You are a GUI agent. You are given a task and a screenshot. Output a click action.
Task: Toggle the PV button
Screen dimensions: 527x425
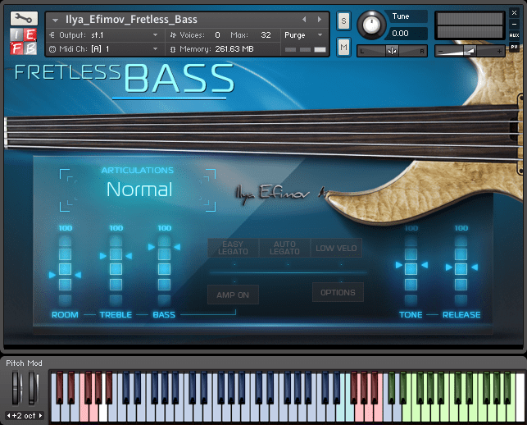(514, 47)
